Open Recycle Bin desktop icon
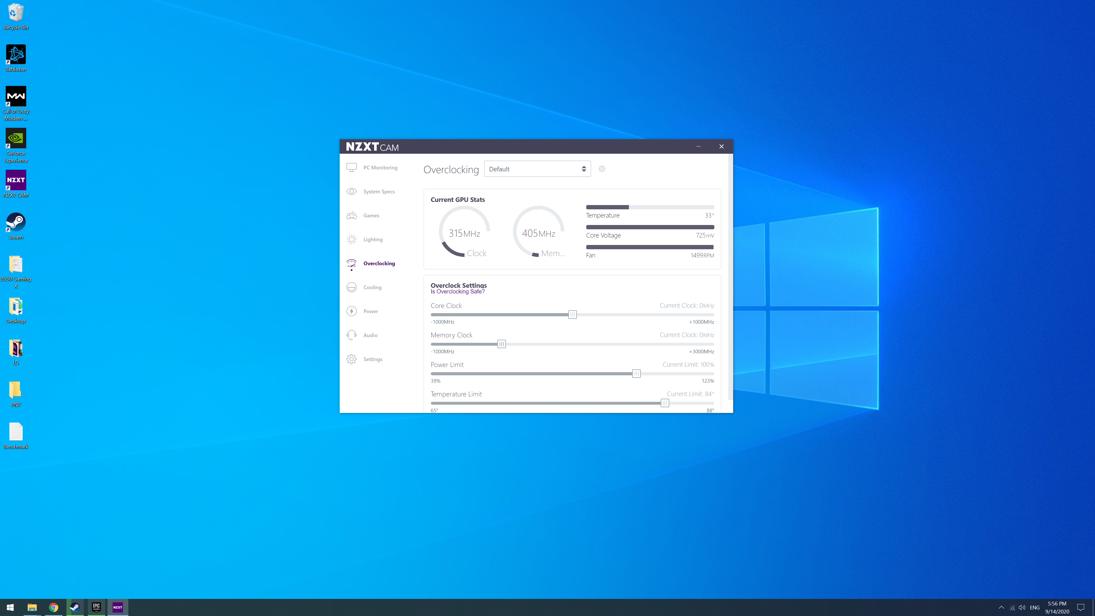Screen dimensions: 1095x616 (16, 17)
